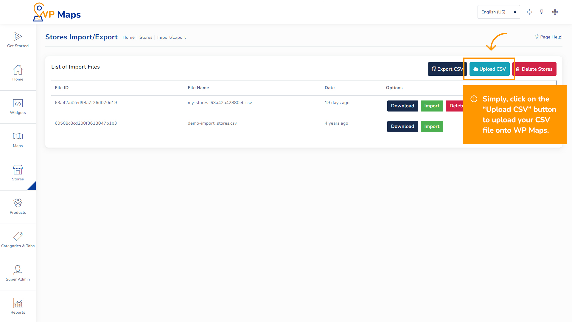
Task: Open Categories & Tabs in sidebar
Action: [18, 240]
